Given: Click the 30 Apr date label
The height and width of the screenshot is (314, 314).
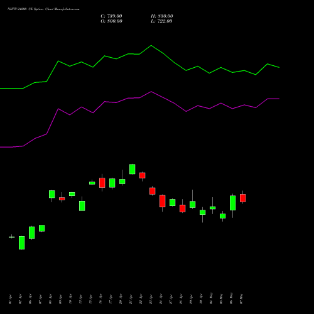Looking at the screenshot, I should [x=201, y=300].
